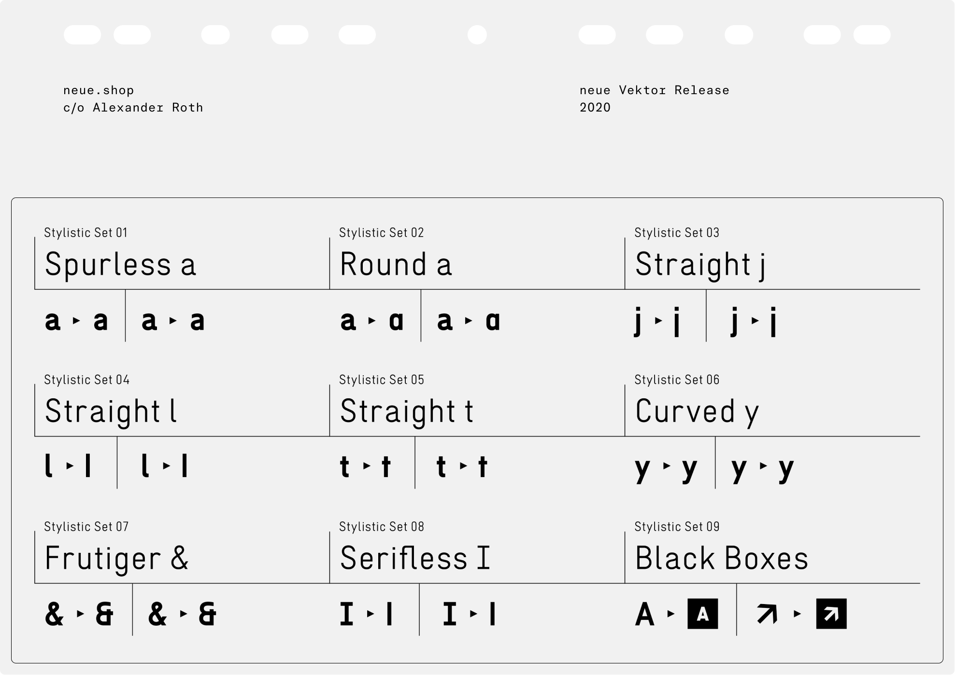Select the neue Vektor Release text
The height and width of the screenshot is (675, 955).
pyautogui.click(x=654, y=90)
